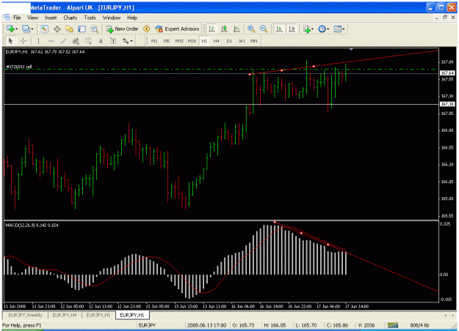The height and width of the screenshot is (331, 459).
Task: Switch timeframe to M5
Action: [167, 41]
